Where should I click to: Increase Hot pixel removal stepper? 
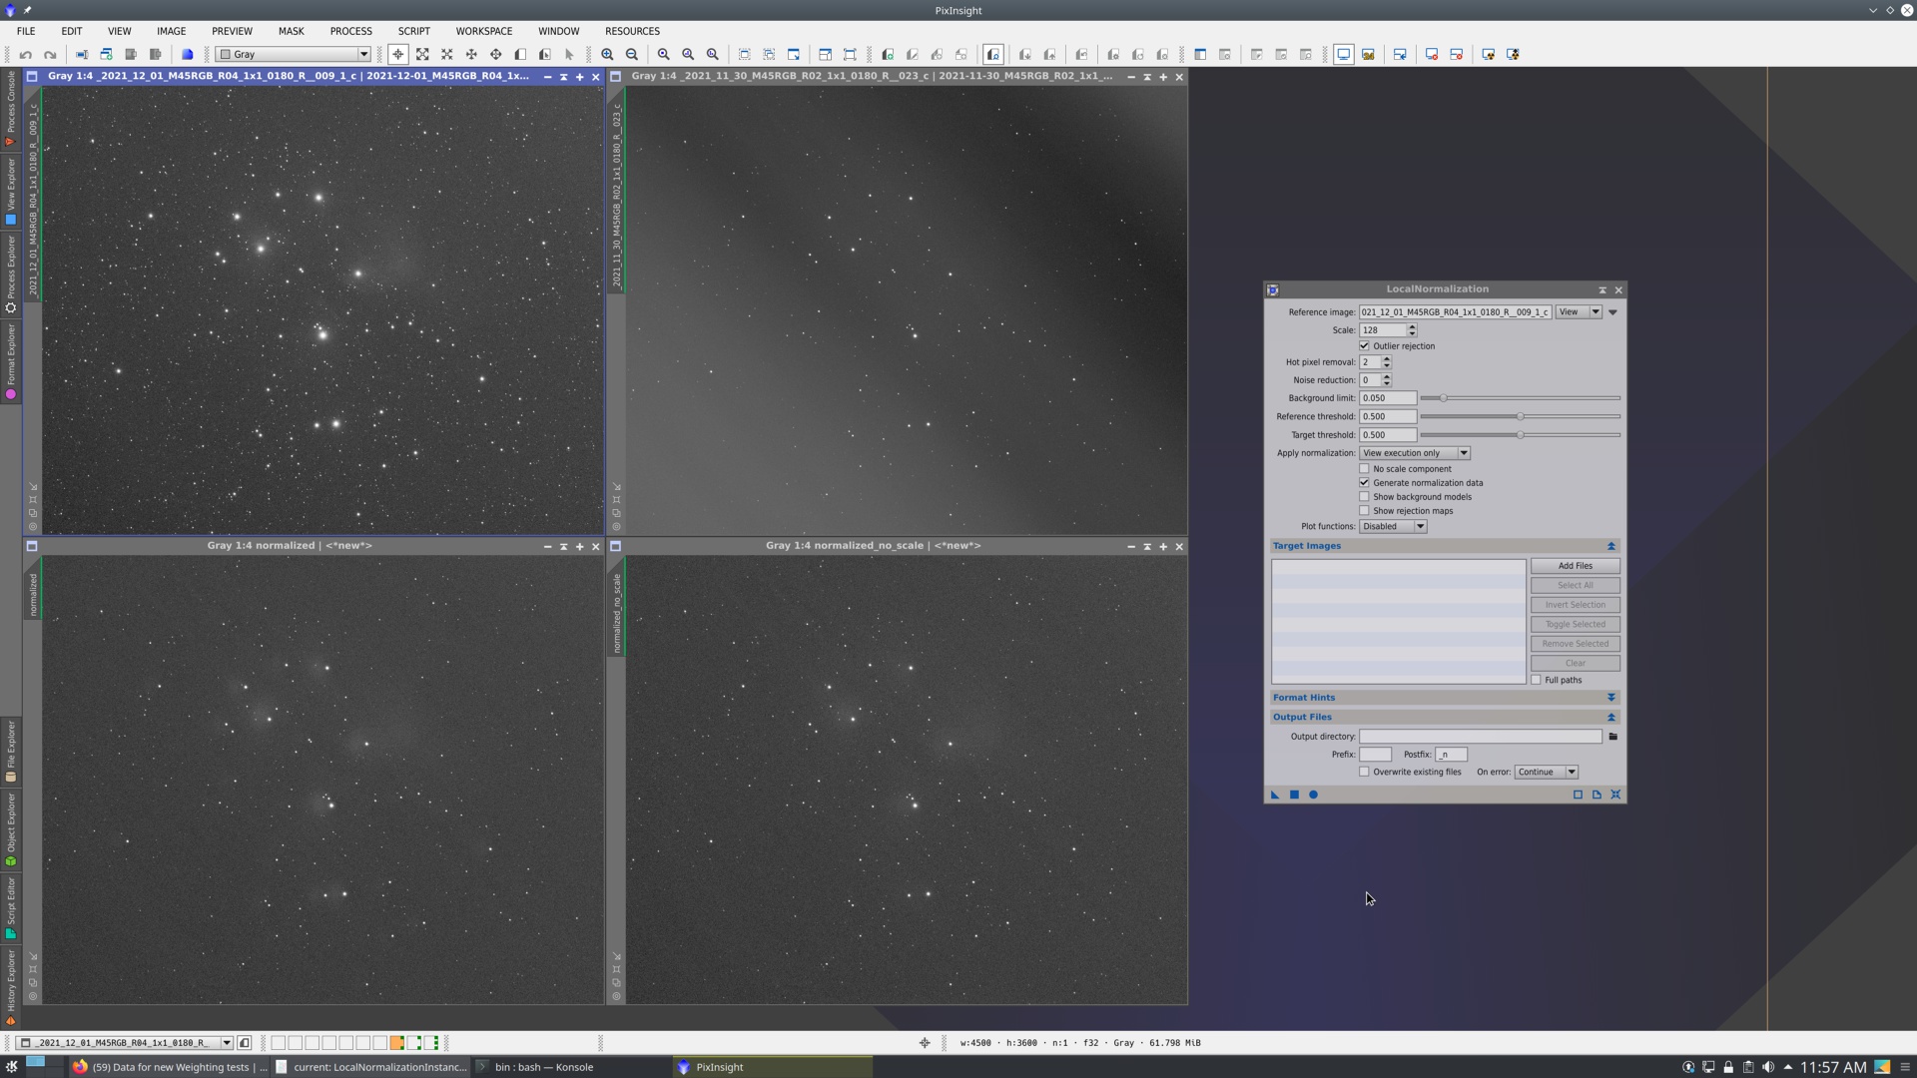pos(1387,359)
